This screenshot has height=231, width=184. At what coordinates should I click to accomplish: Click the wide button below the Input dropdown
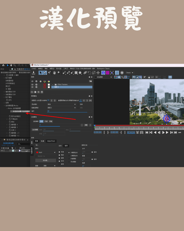click(46, 160)
